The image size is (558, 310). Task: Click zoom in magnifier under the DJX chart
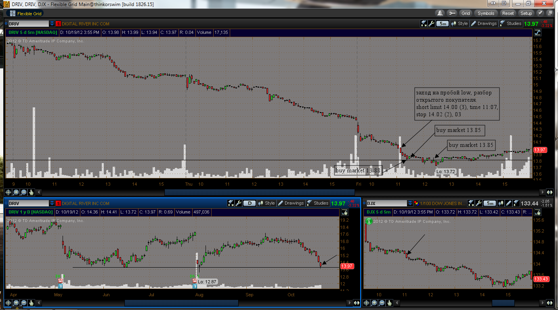pos(374,303)
